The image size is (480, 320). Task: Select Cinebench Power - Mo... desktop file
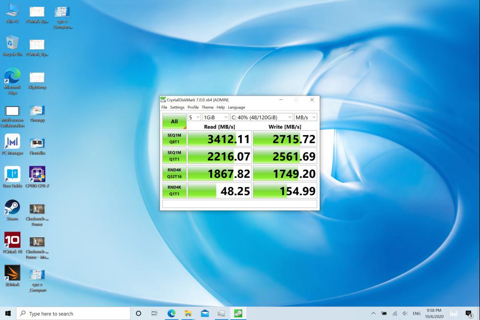[x=37, y=248]
